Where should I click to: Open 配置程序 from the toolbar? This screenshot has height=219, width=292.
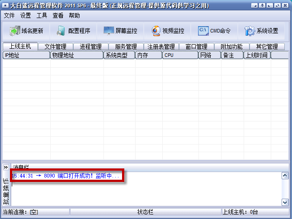point(74,31)
